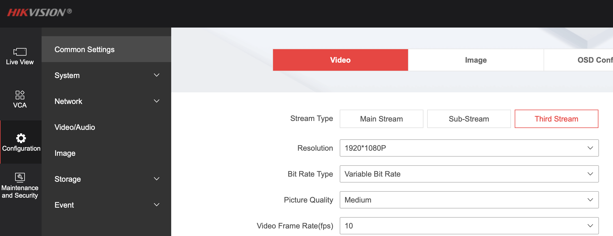This screenshot has height=236, width=613.
Task: Switch to the Image tab
Action: (476, 60)
